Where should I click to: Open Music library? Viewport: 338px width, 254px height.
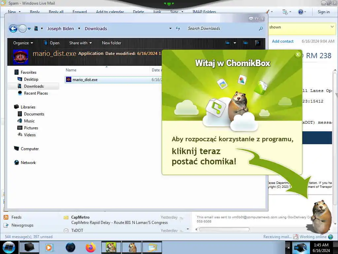coord(29,121)
